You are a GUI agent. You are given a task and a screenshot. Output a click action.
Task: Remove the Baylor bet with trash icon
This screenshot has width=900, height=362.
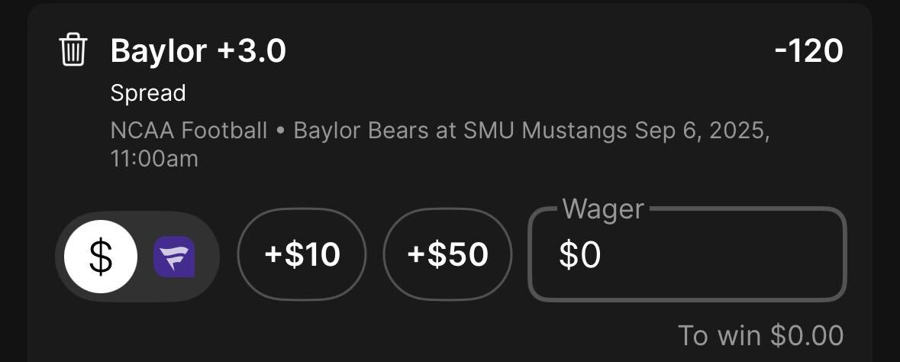click(x=73, y=50)
